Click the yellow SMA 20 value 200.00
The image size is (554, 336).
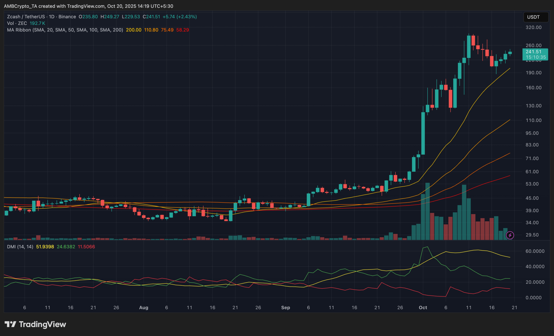coord(134,30)
